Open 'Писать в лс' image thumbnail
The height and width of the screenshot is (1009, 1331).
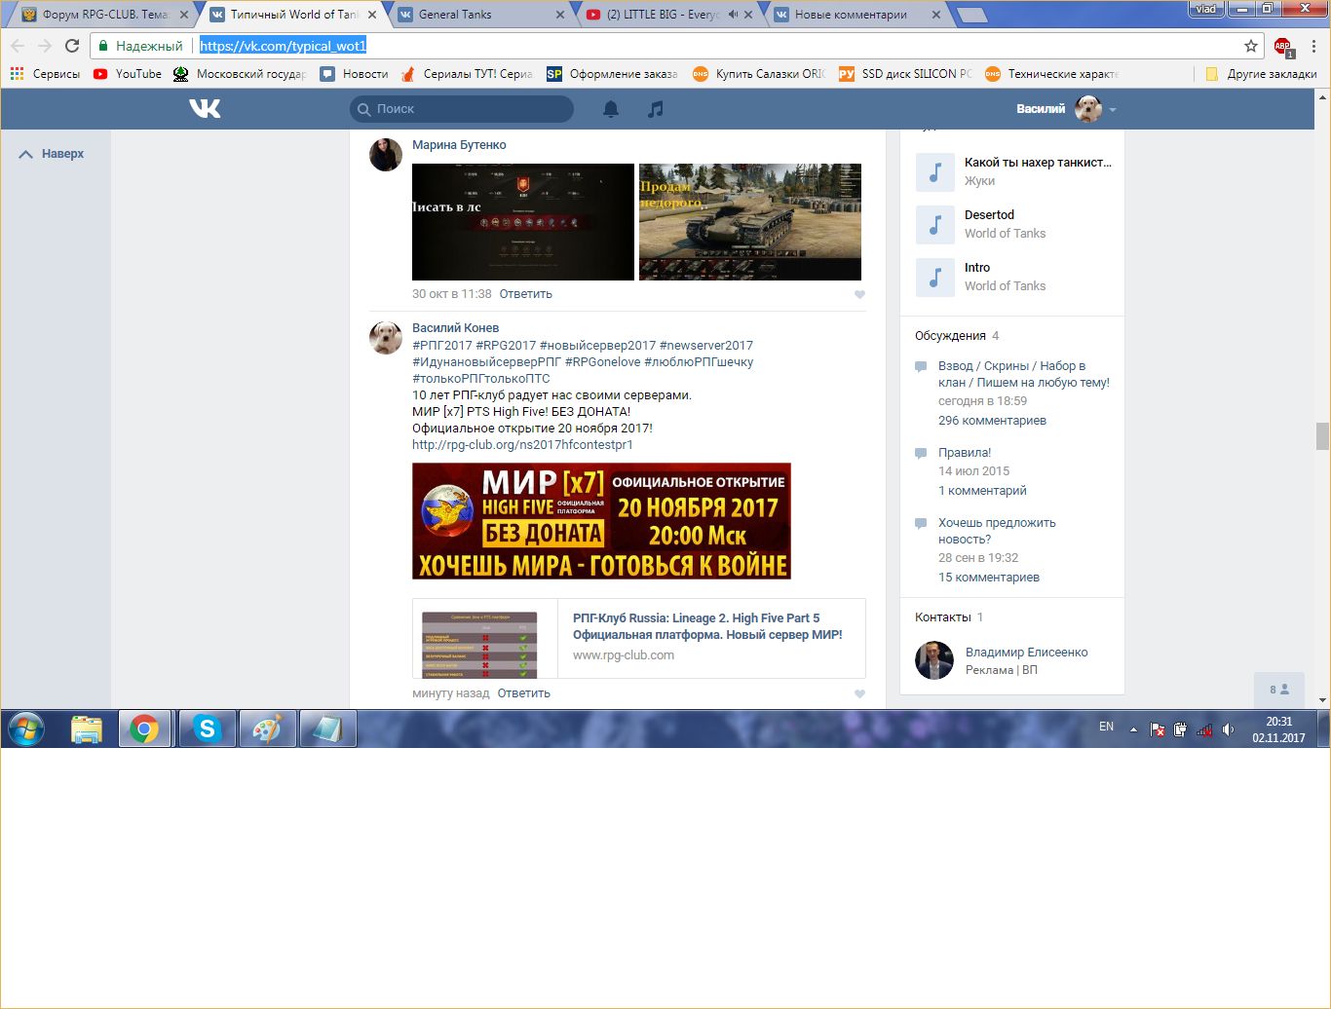point(523,222)
